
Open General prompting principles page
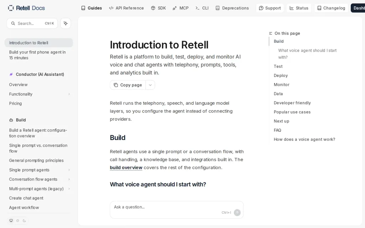pyautogui.click(x=36, y=161)
